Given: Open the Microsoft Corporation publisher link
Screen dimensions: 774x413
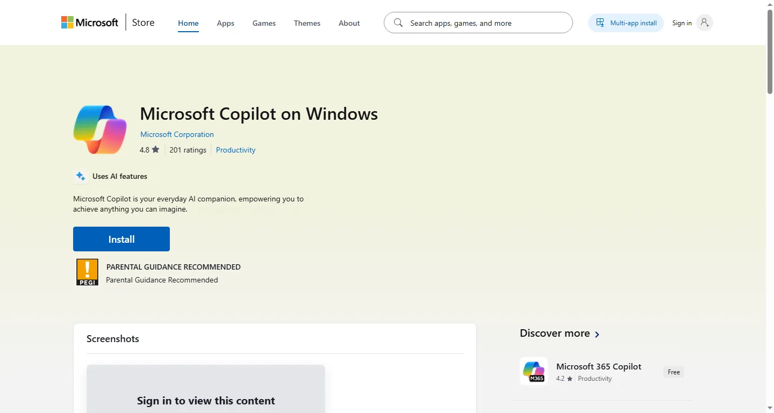Looking at the screenshot, I should 177,134.
